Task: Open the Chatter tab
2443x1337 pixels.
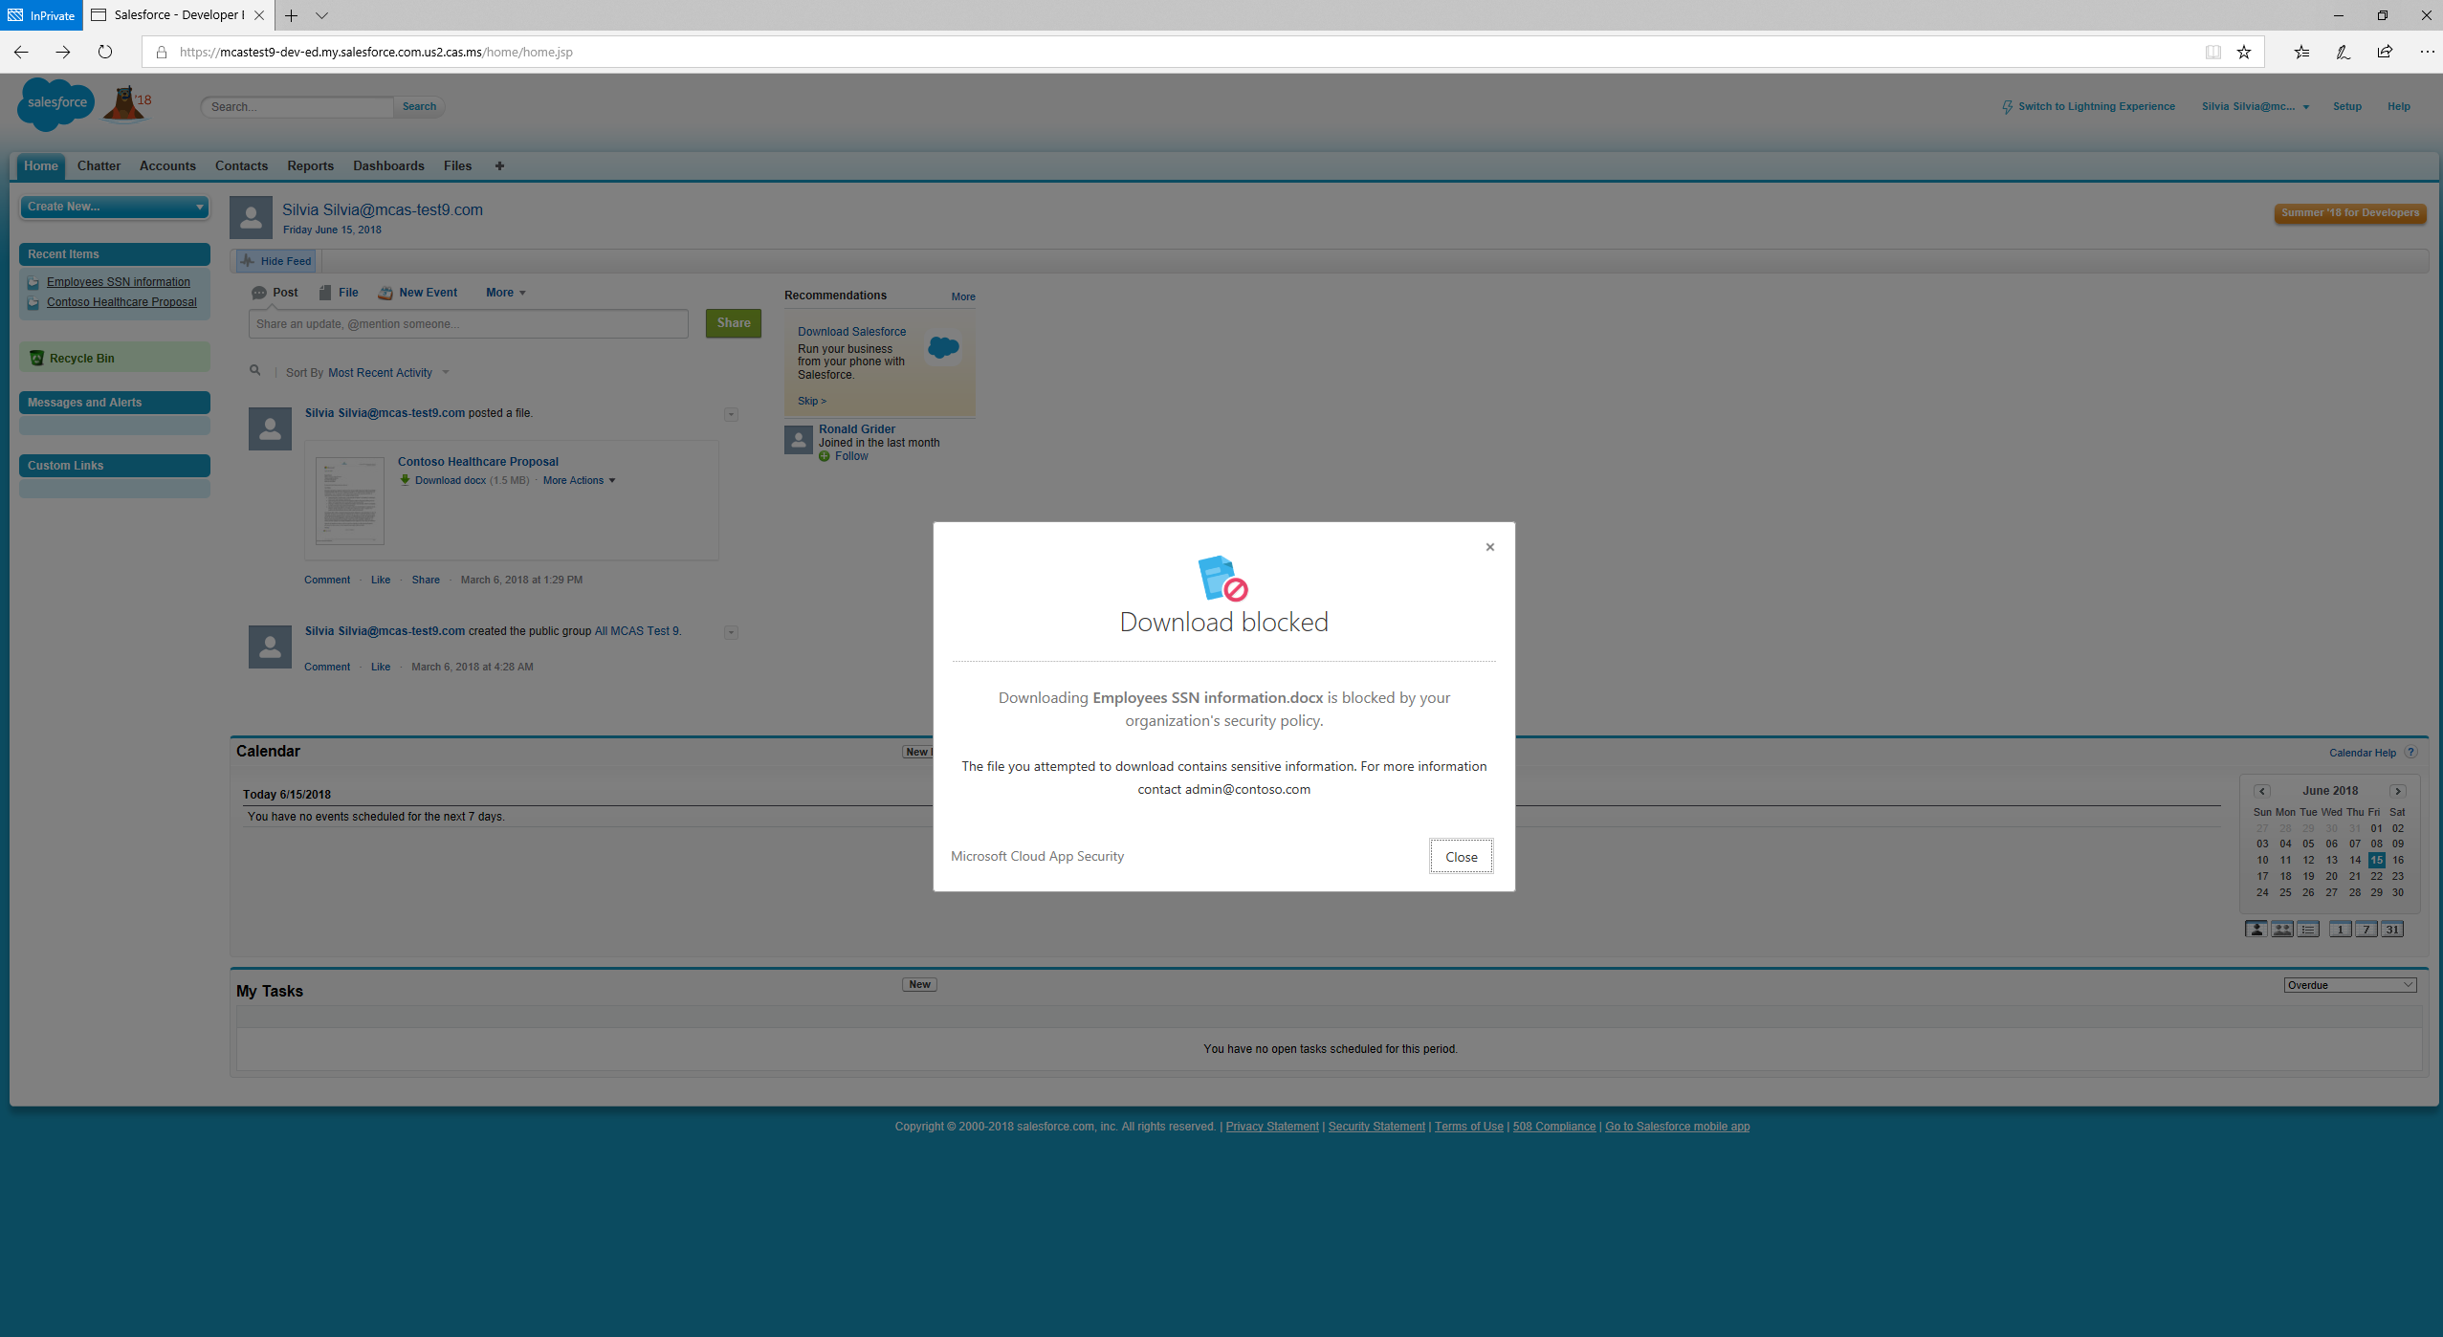Action: click(x=99, y=165)
